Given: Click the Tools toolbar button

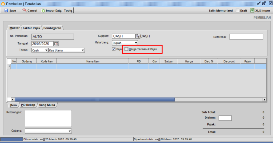Looking at the screenshot, I should pyautogui.click(x=68, y=11).
